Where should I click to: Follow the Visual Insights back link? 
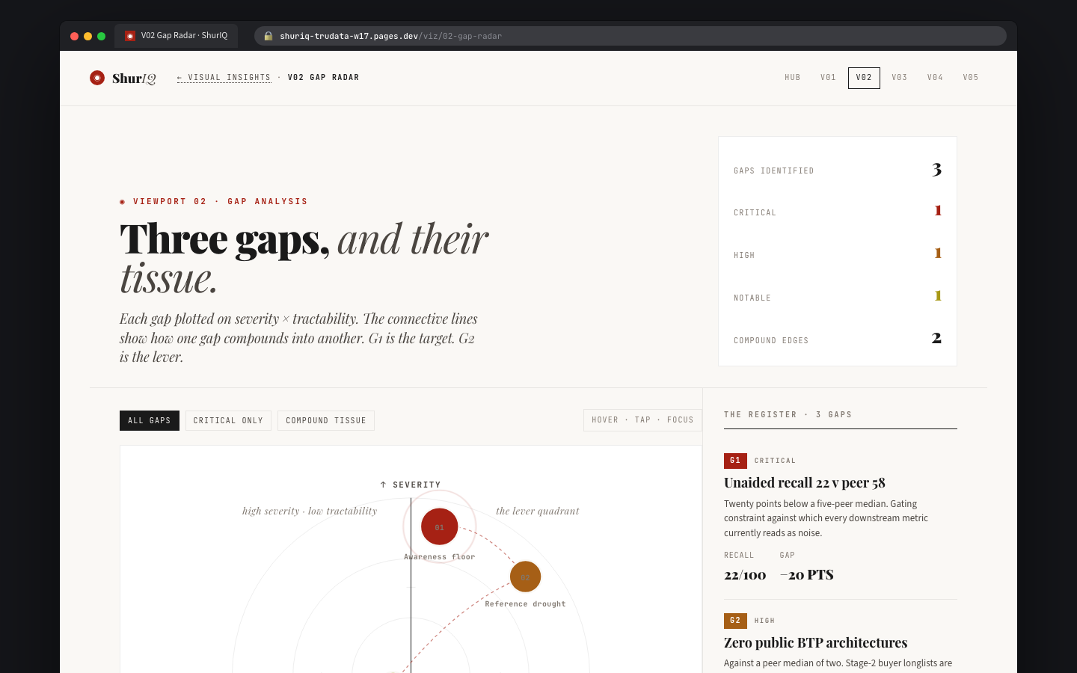click(x=224, y=78)
